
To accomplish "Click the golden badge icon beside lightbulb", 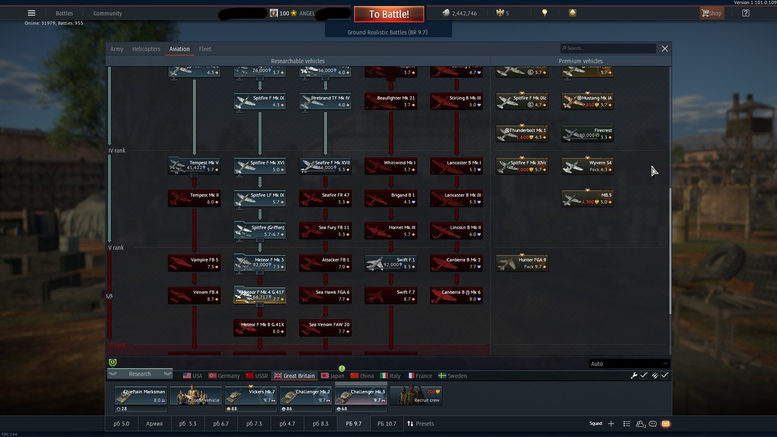I will 572,13.
